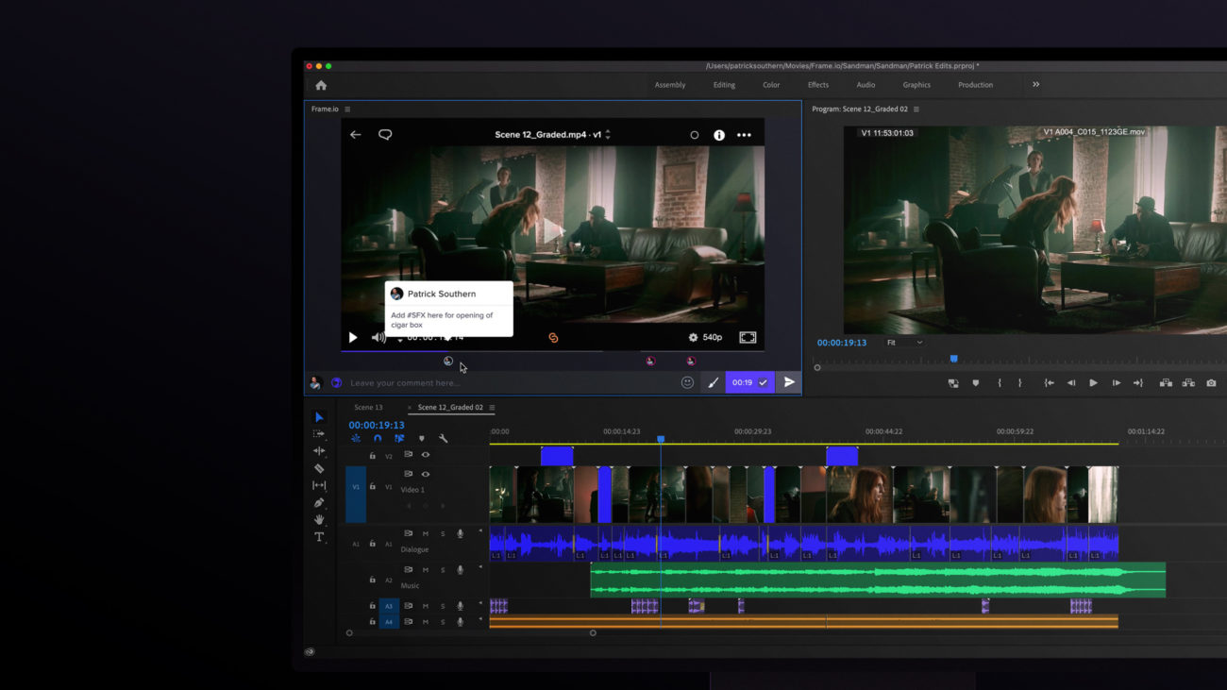Image resolution: width=1227 pixels, height=690 pixels.
Task: Click the Lift icon in Program monitor
Action: coord(1165,382)
